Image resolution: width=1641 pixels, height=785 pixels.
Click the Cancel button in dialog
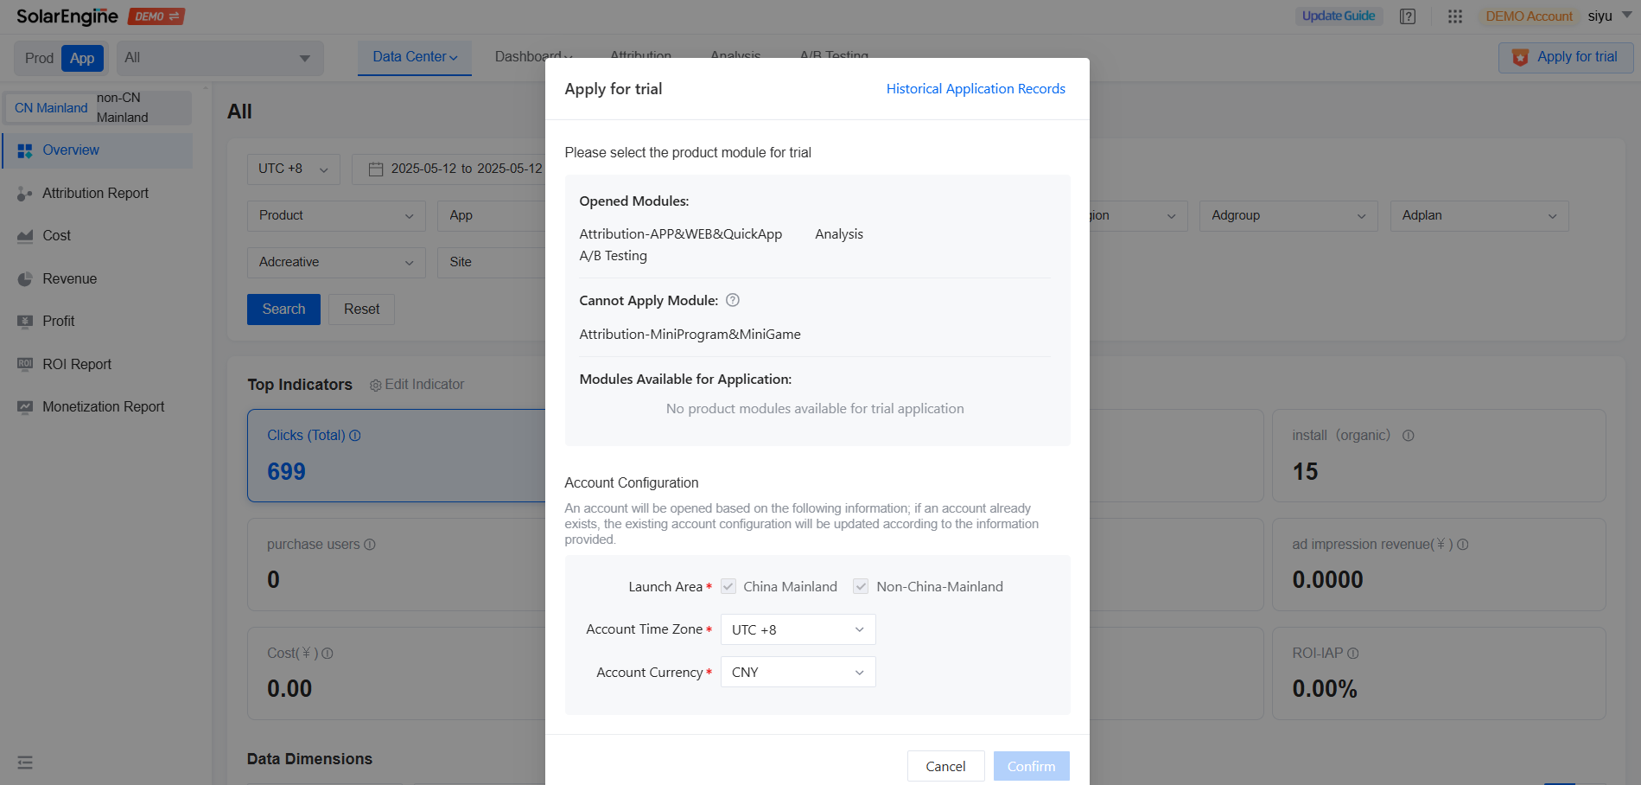click(x=945, y=766)
